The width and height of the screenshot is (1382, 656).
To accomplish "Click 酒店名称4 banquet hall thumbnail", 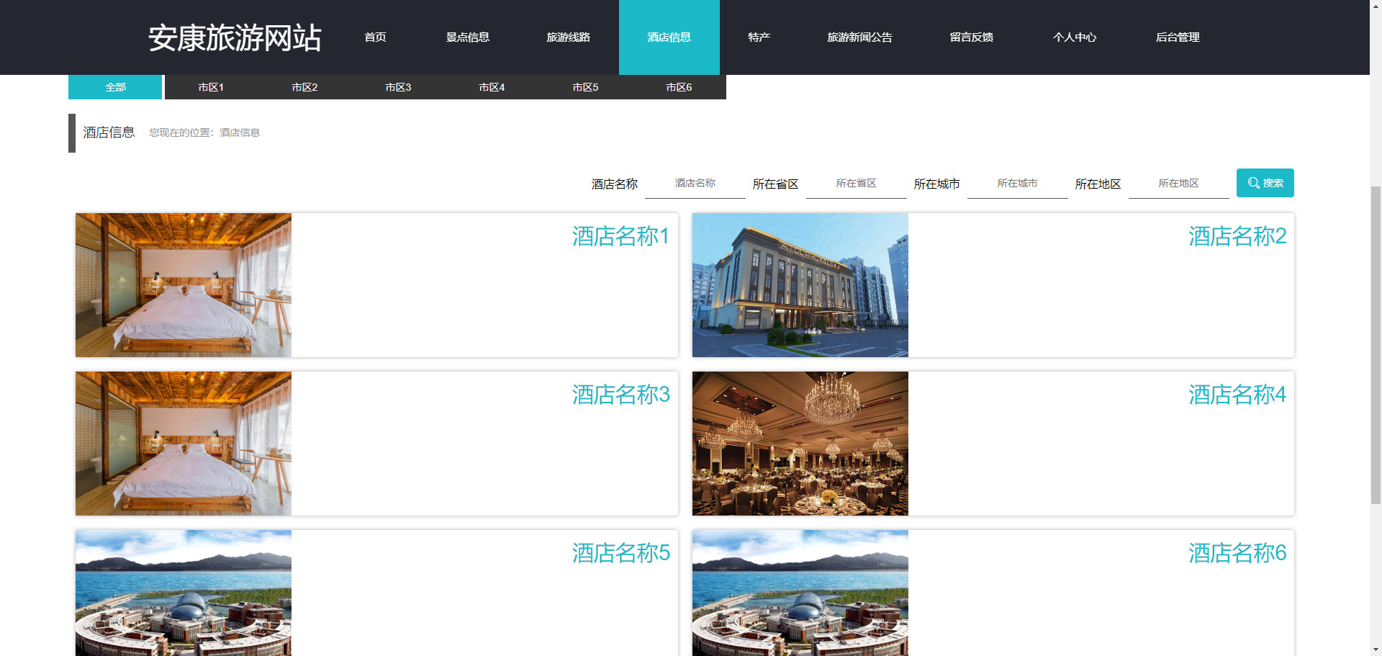I will point(800,444).
